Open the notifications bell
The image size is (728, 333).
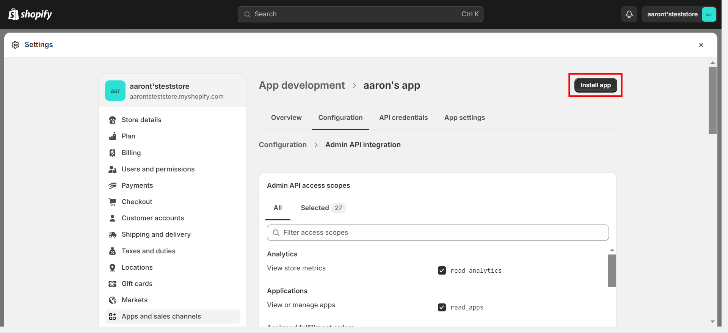pos(629,14)
